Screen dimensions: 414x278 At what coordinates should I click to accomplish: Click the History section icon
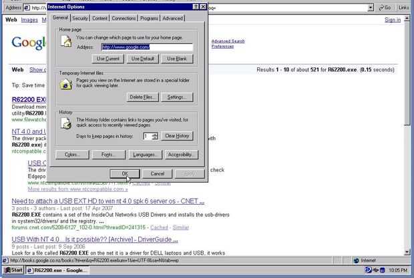(x=66, y=123)
